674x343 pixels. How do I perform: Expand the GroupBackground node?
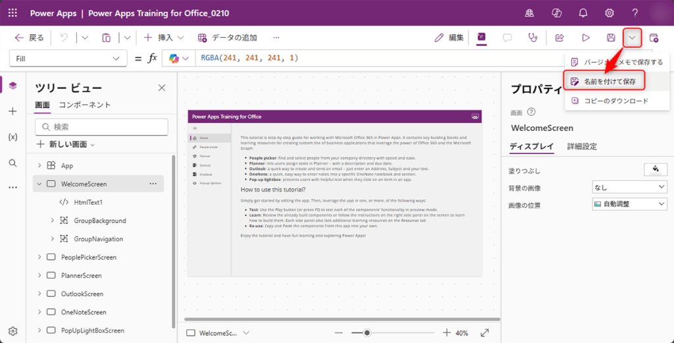[52, 221]
